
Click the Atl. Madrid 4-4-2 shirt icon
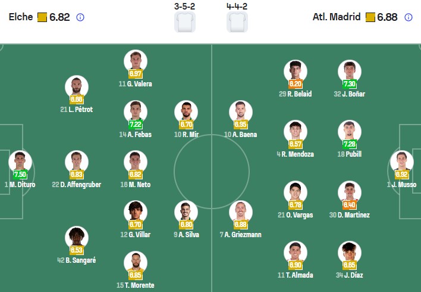tap(237, 22)
